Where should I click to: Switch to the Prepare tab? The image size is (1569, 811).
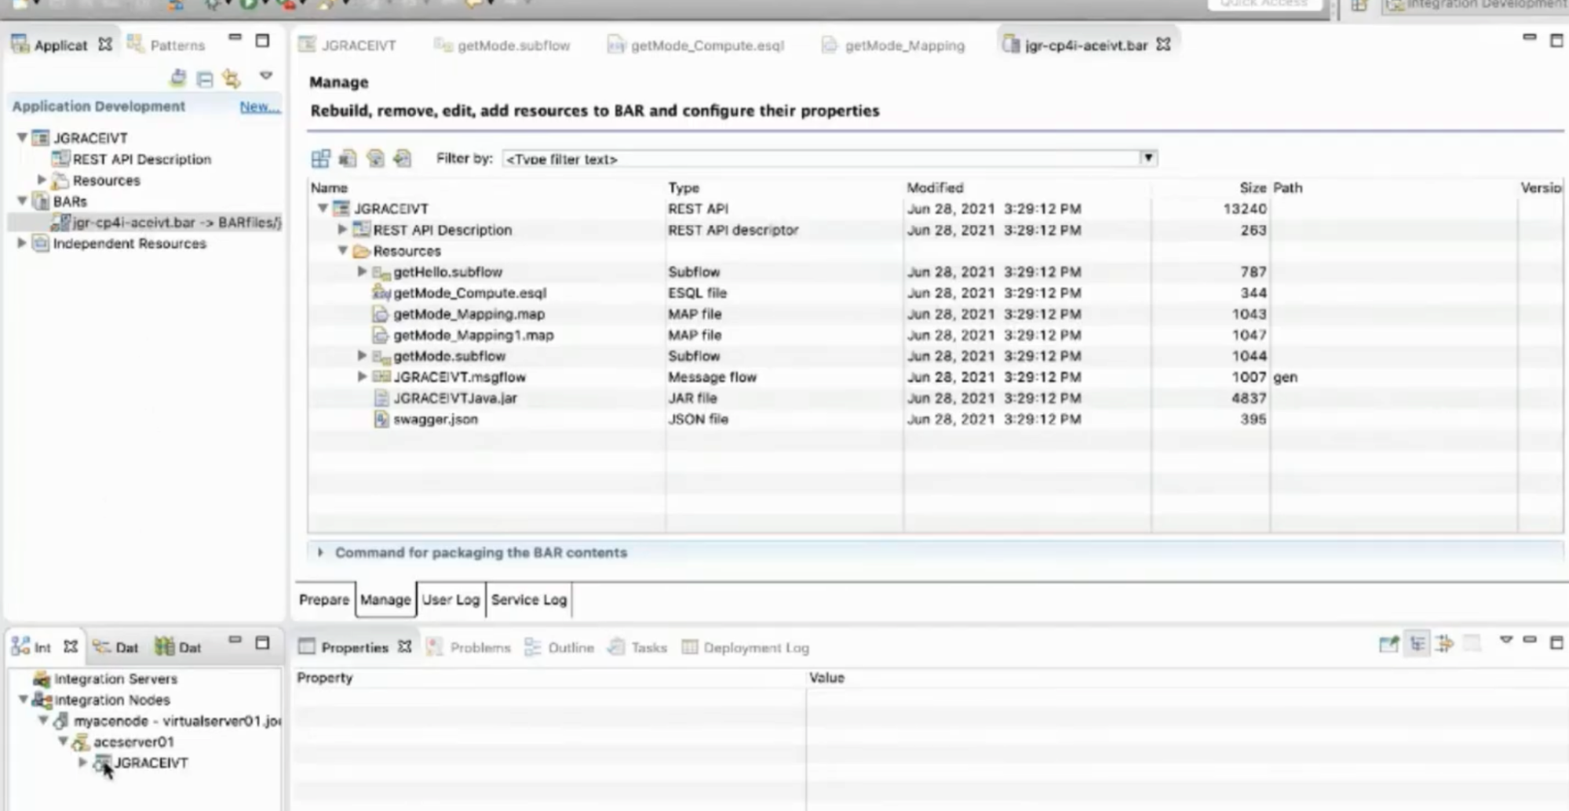click(323, 599)
